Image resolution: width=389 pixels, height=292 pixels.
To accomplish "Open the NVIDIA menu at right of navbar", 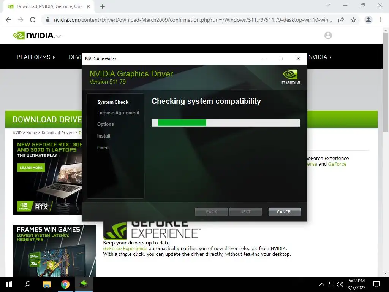I will 320,57.
